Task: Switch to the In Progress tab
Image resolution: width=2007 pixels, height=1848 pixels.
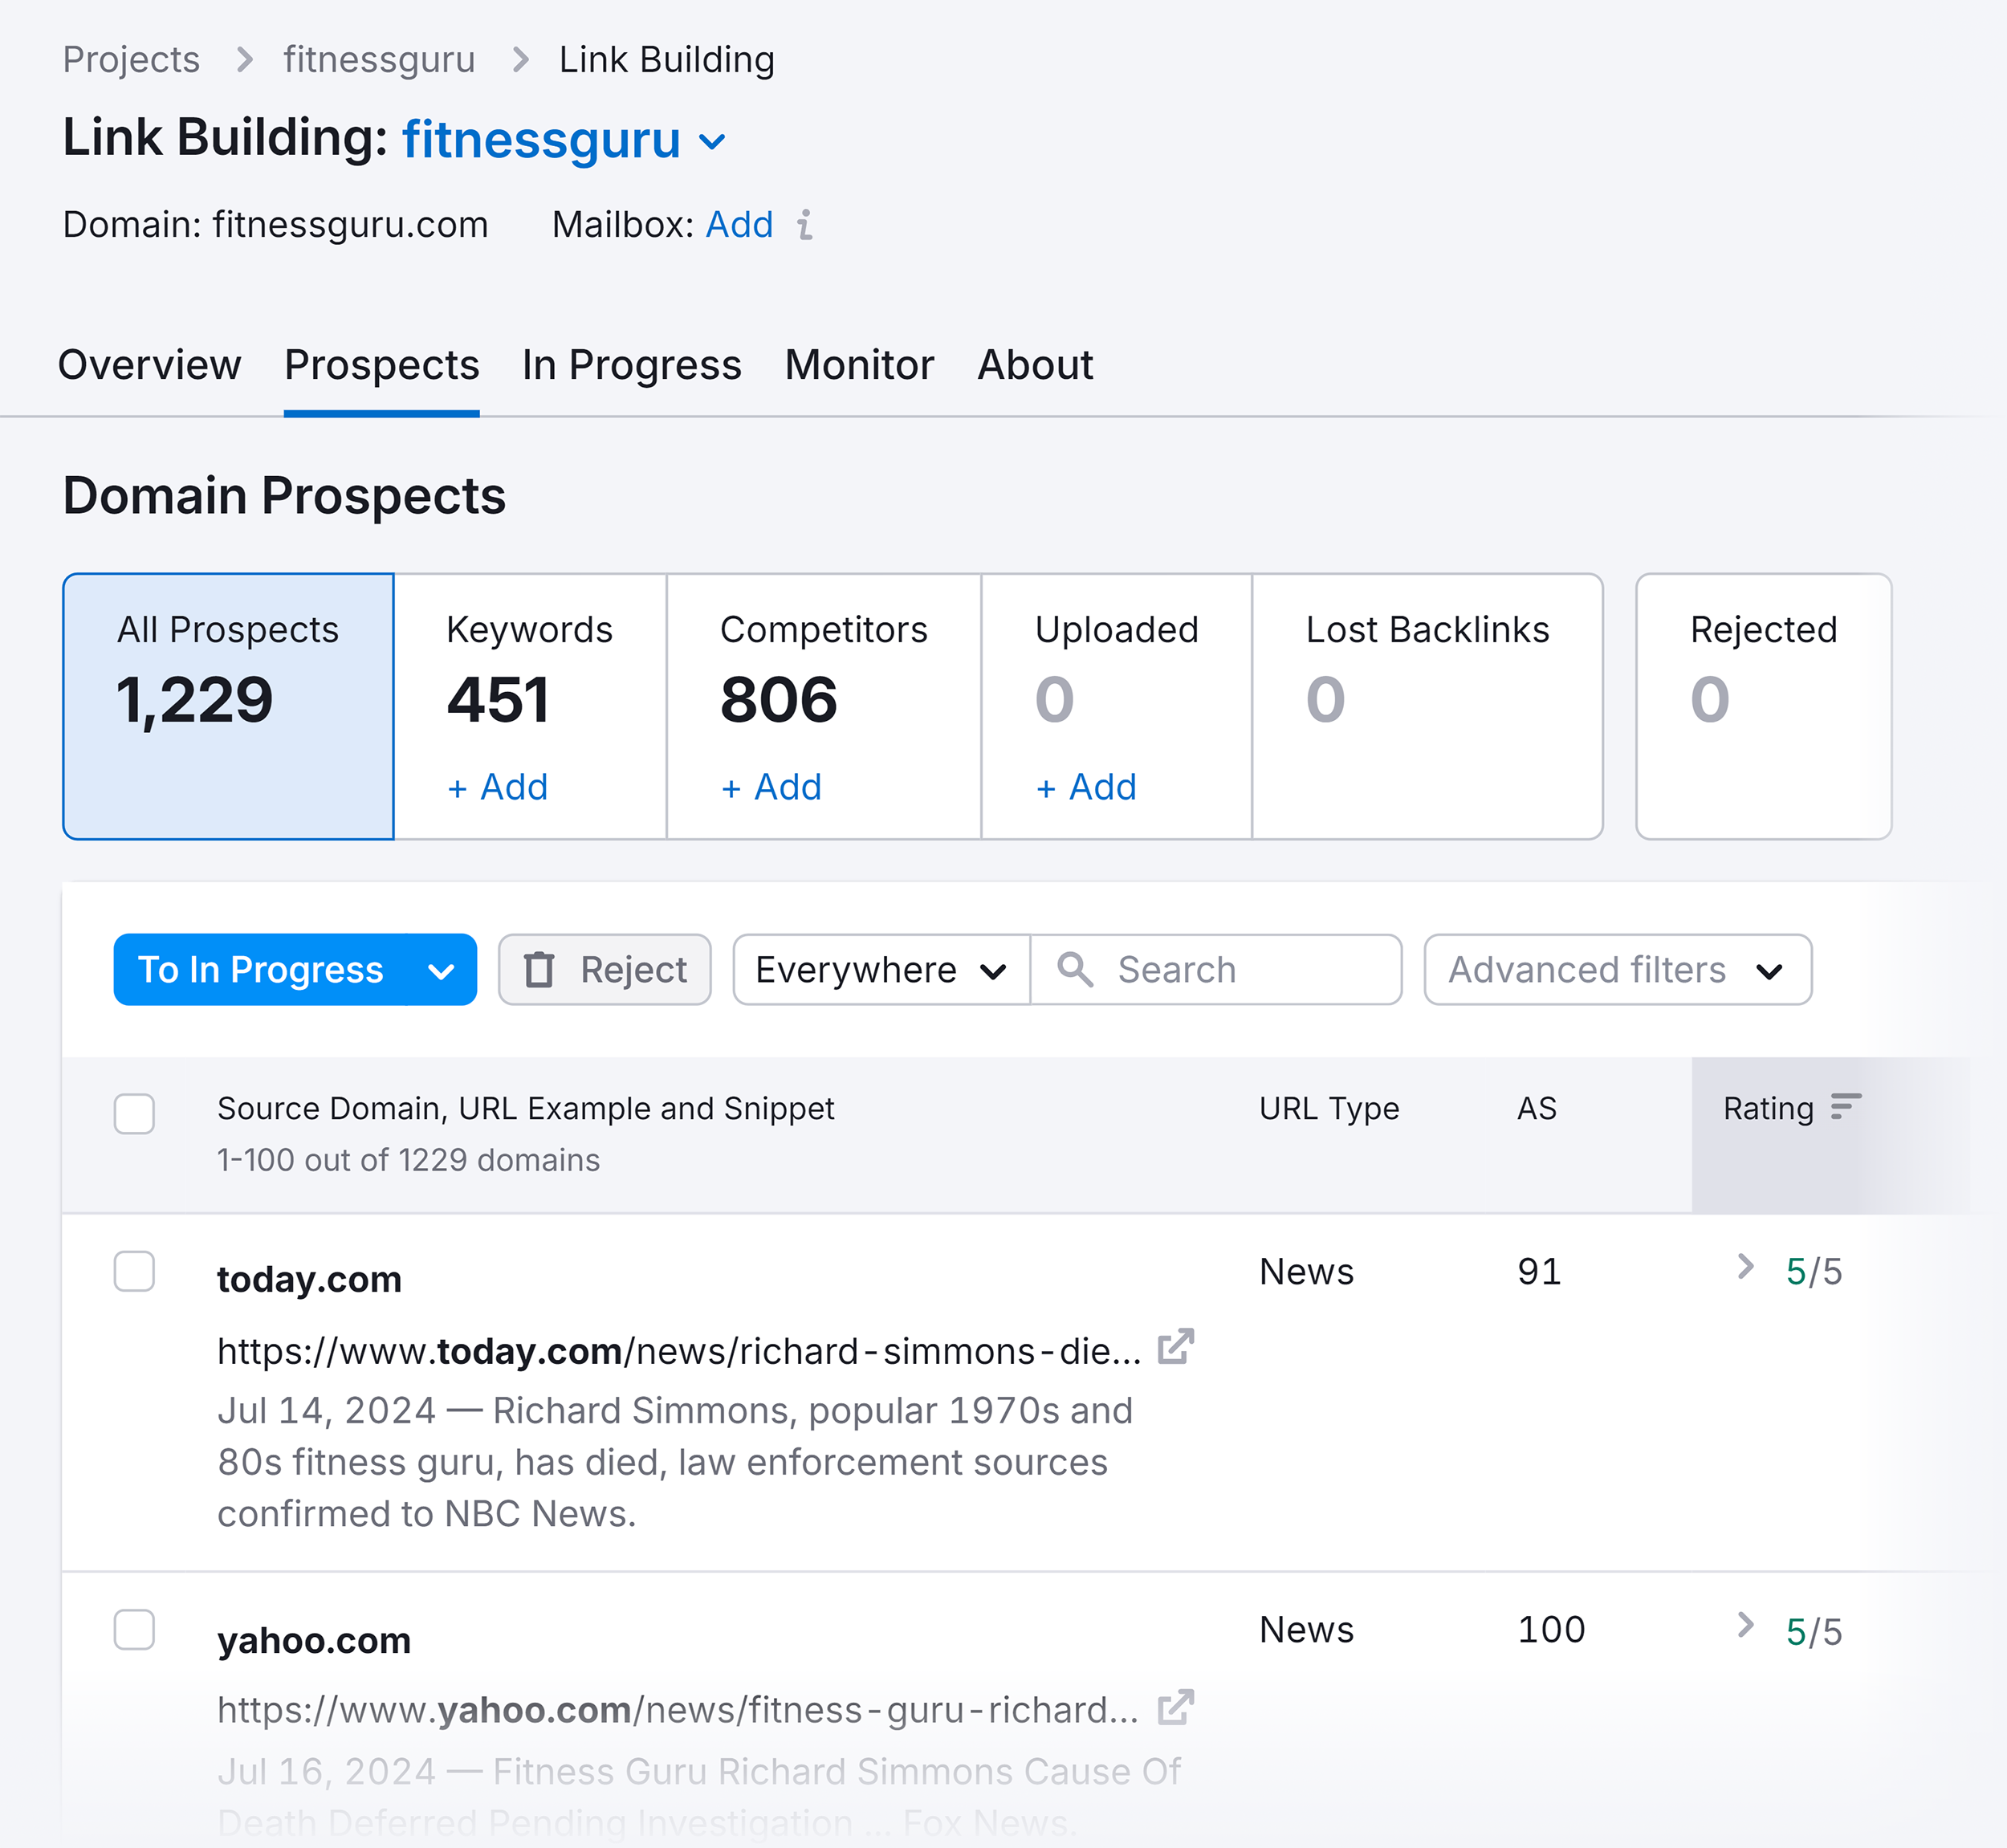Action: [632, 365]
